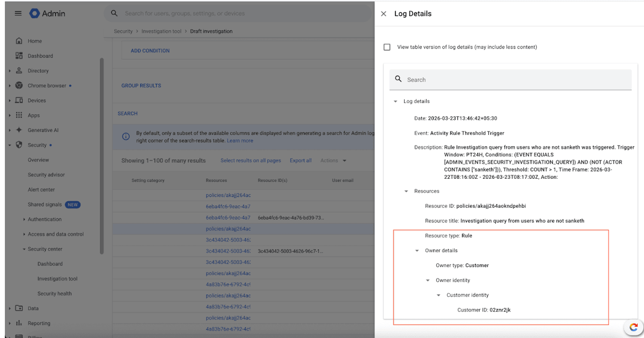This screenshot has height=338, width=644.
Task: Collapse the Log details tree node
Action: (x=396, y=101)
